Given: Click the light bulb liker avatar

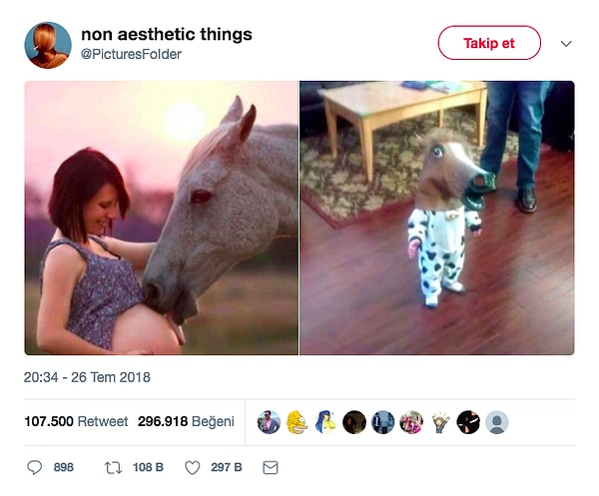Looking at the screenshot, I should [440, 422].
